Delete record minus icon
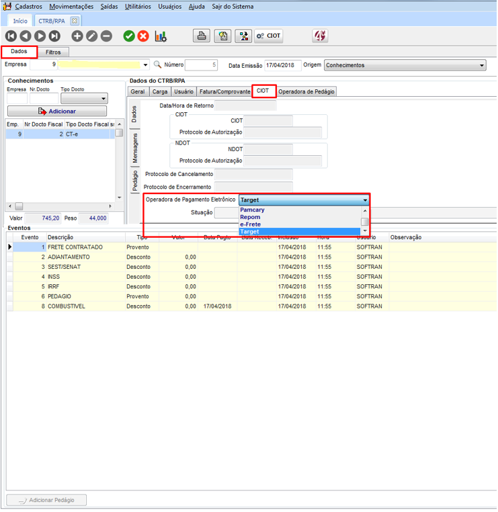This screenshot has width=498, height=512. point(106,36)
